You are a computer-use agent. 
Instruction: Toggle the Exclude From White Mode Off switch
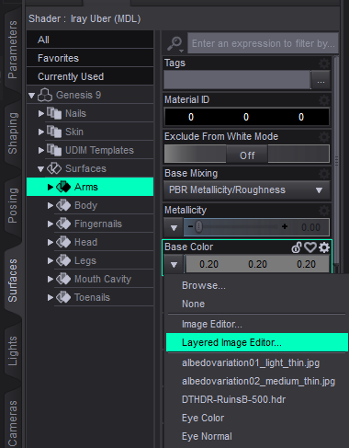coord(247,154)
